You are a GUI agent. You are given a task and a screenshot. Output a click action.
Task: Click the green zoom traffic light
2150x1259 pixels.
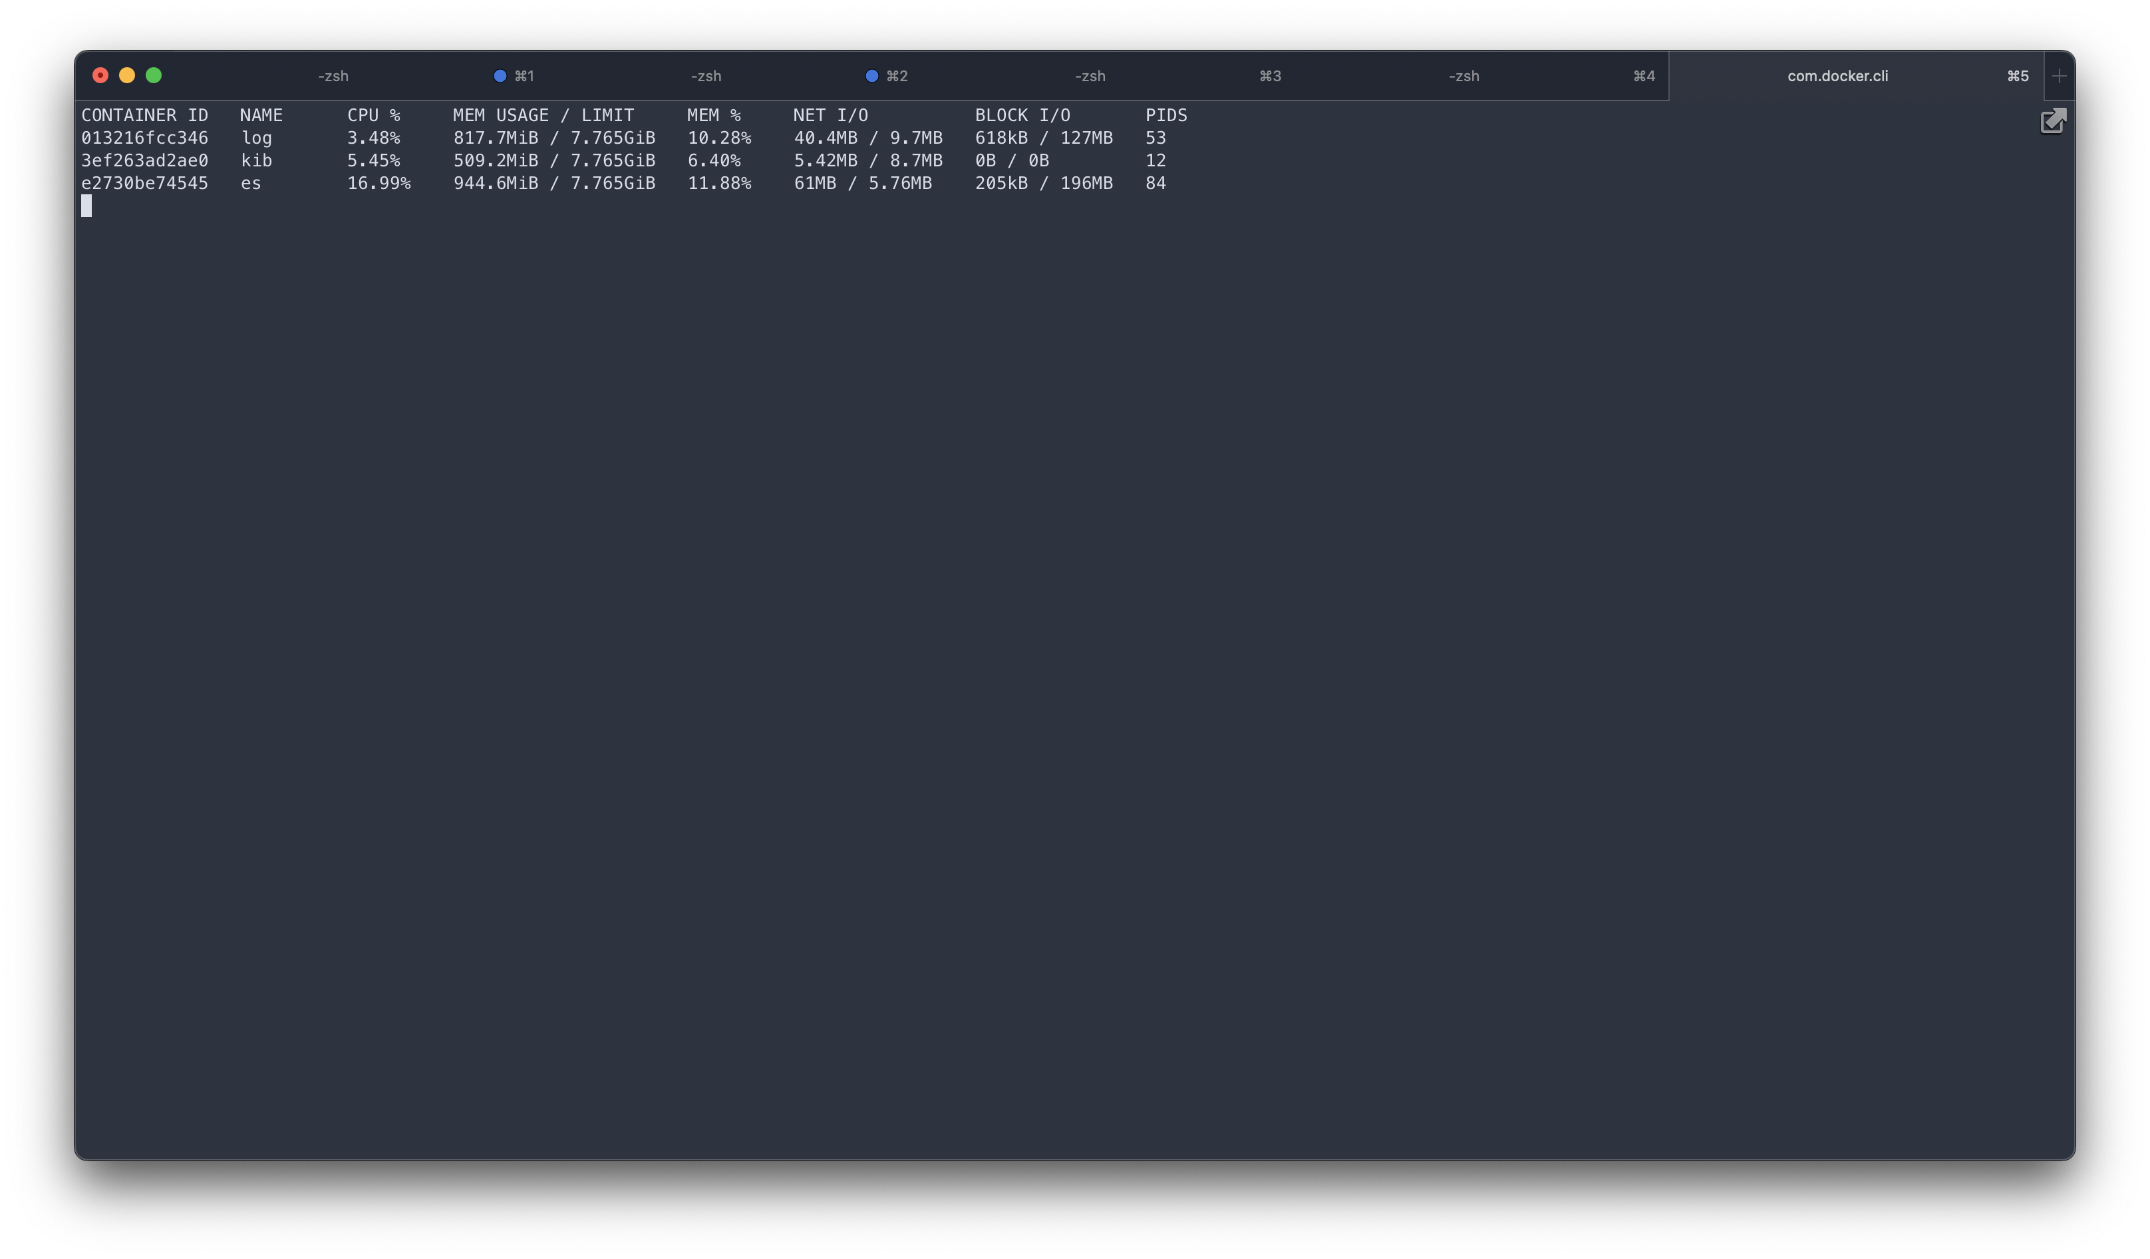[x=154, y=75]
